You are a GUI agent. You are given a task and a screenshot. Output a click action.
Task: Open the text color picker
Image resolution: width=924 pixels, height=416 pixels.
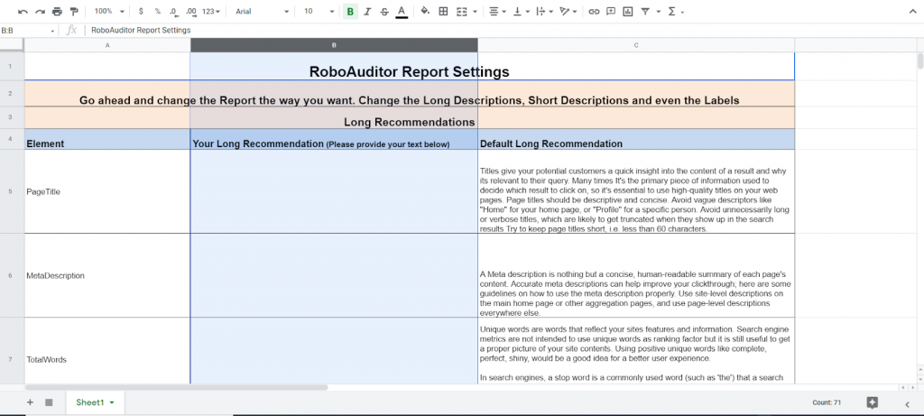click(402, 11)
